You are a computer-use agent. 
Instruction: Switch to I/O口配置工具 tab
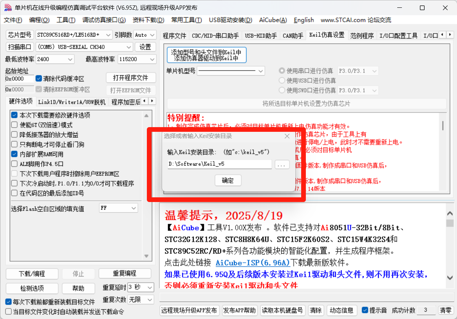pos(398,36)
